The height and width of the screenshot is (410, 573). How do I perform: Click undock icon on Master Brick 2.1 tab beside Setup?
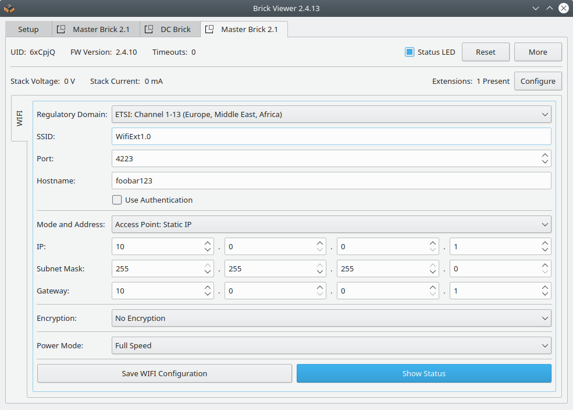click(x=61, y=29)
